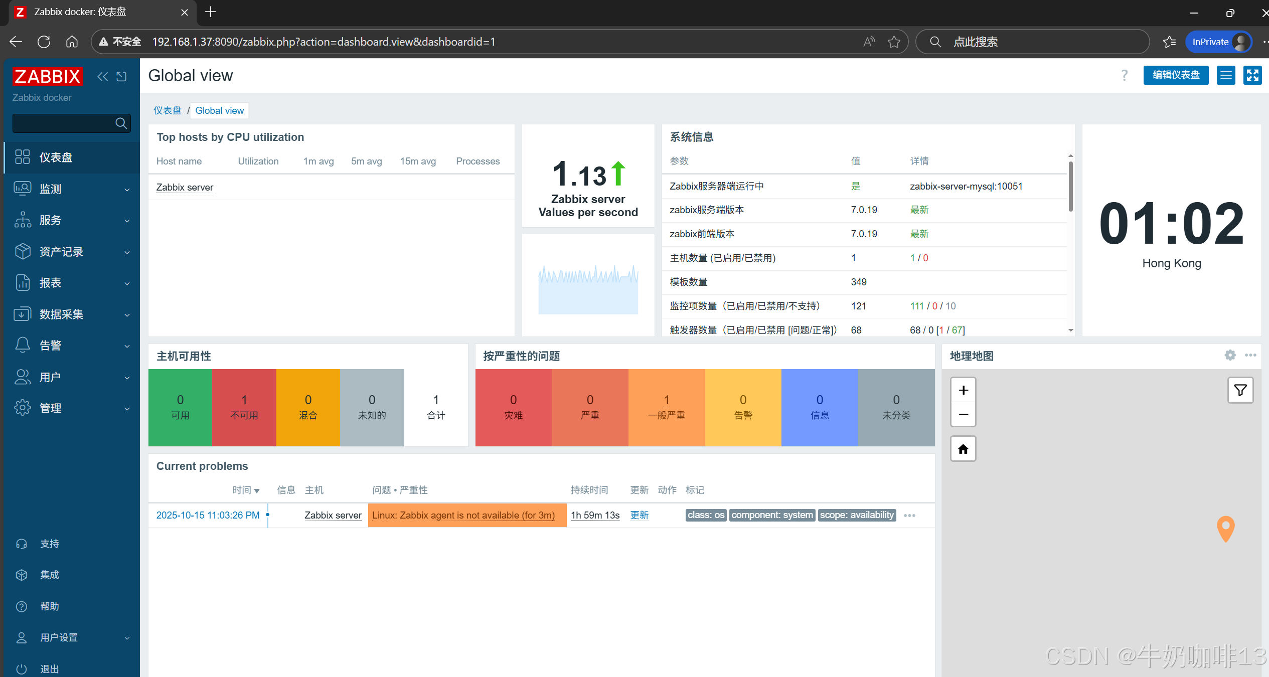Viewport: 1269px width, 677px height.
Task: Click the sidebar search magnifier icon
Action: coord(121,123)
